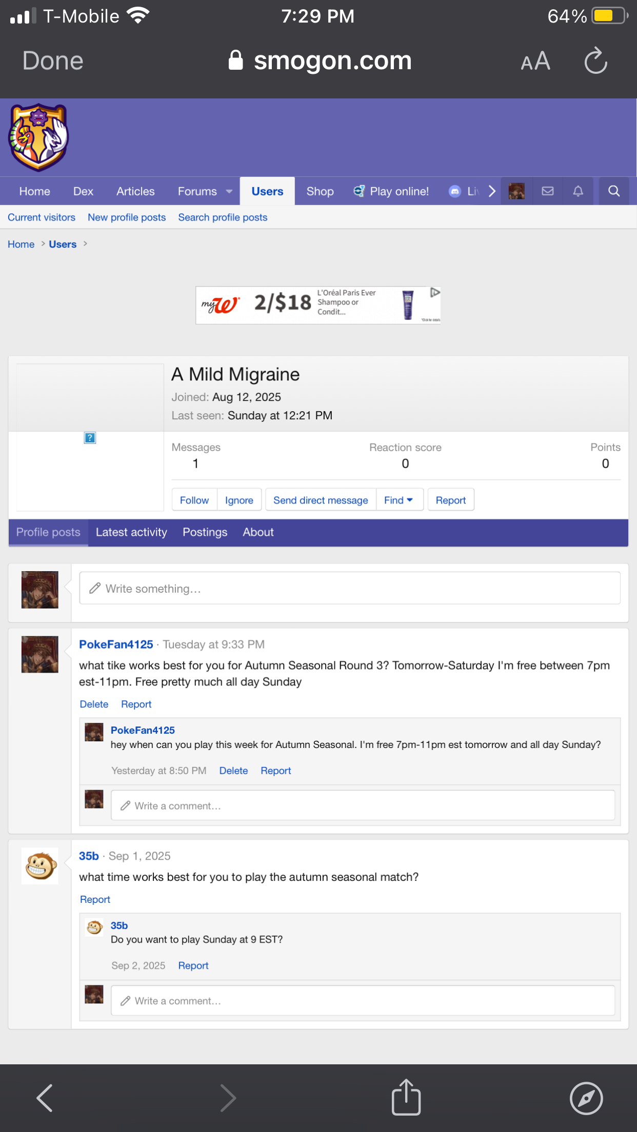Select the Users nav tab
Image resolution: width=637 pixels, height=1132 pixels.
[x=267, y=191]
